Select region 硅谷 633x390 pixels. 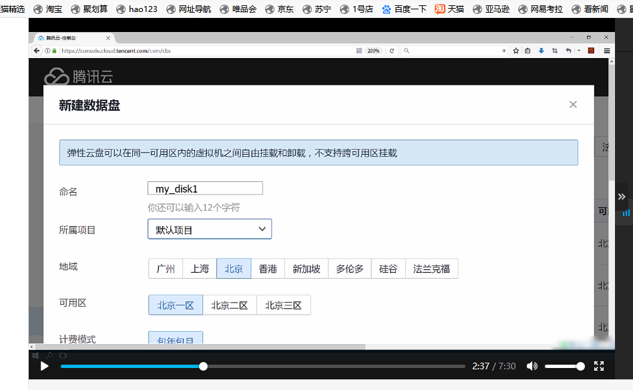[x=389, y=268]
